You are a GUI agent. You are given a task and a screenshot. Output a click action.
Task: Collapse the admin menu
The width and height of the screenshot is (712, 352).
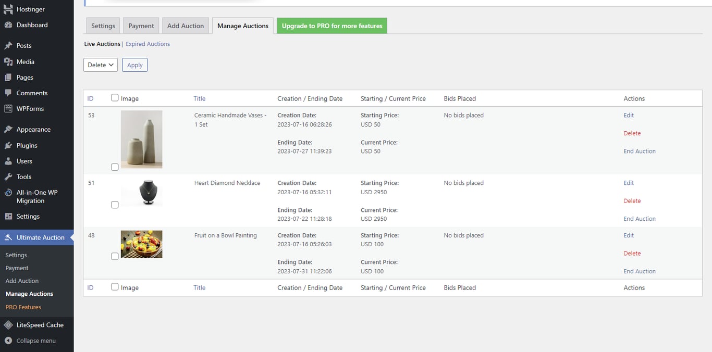point(7,341)
